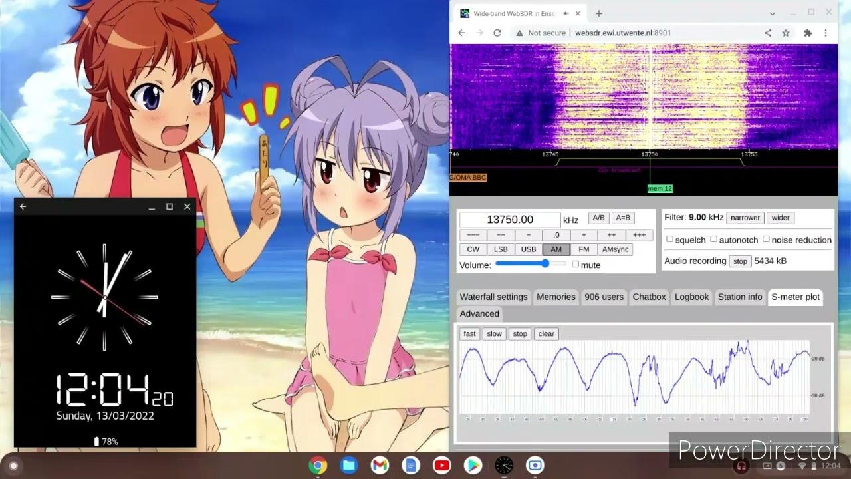Reload the WebSDR page
The image size is (851, 479).
[x=497, y=33]
